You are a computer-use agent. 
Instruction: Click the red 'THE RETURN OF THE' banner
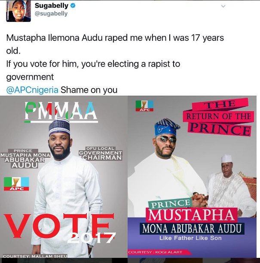pos(217,115)
